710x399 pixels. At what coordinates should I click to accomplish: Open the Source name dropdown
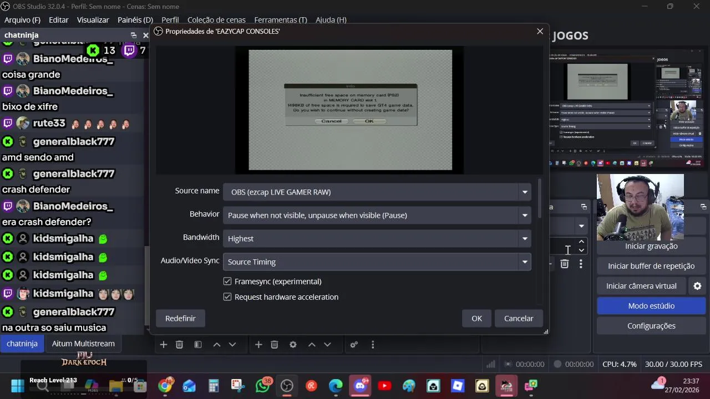[377, 192]
